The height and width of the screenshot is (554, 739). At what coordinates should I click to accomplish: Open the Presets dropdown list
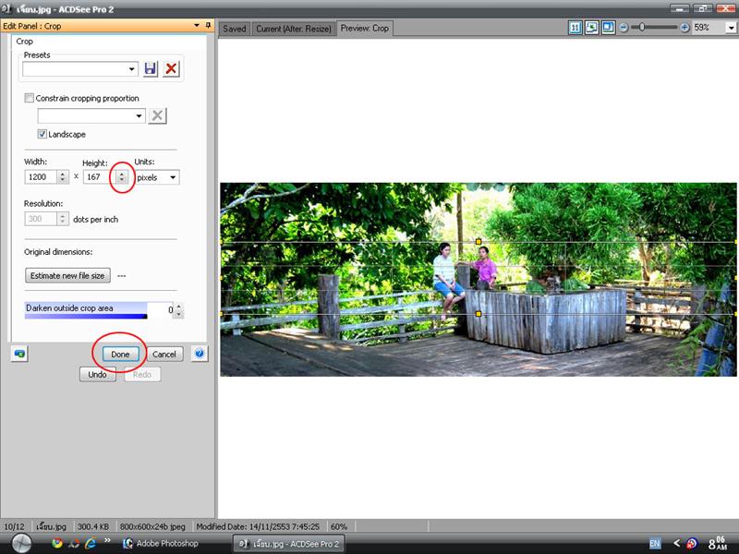pyautogui.click(x=132, y=68)
